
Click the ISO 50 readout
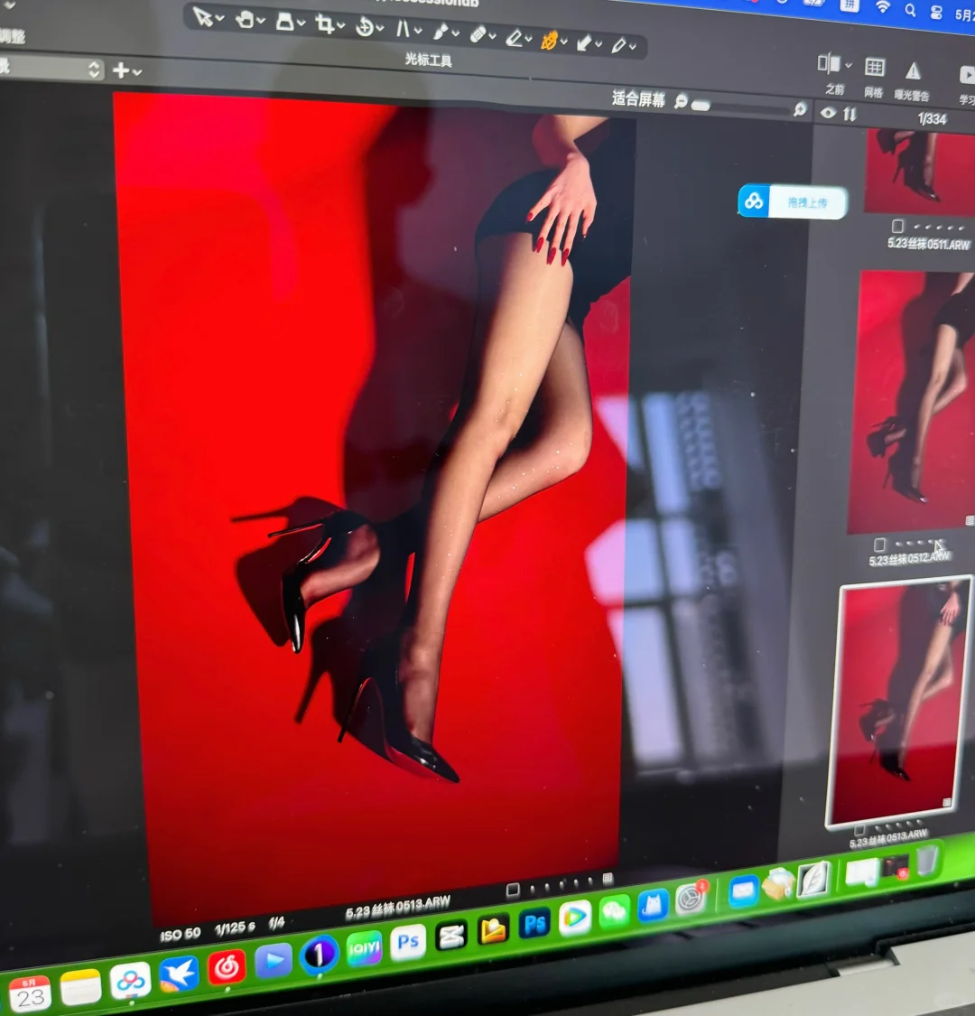tap(180, 934)
